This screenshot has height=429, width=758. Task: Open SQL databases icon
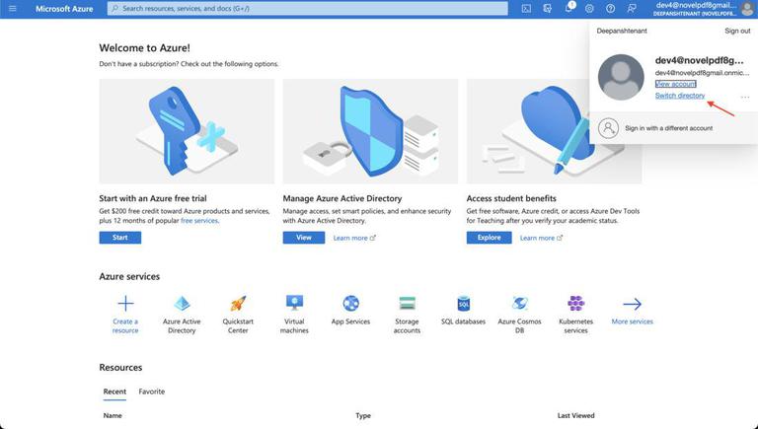click(x=463, y=304)
